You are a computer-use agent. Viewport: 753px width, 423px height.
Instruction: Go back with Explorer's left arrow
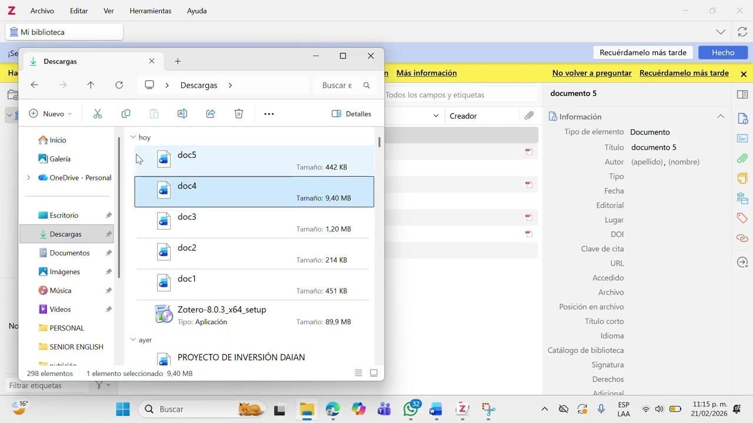(34, 85)
